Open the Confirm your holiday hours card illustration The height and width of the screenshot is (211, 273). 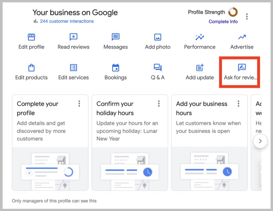click(130, 169)
